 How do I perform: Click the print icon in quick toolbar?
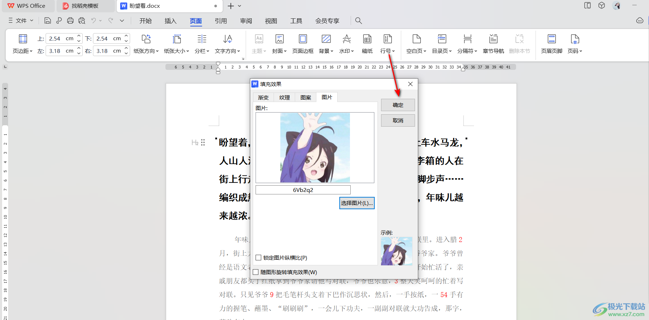click(70, 20)
